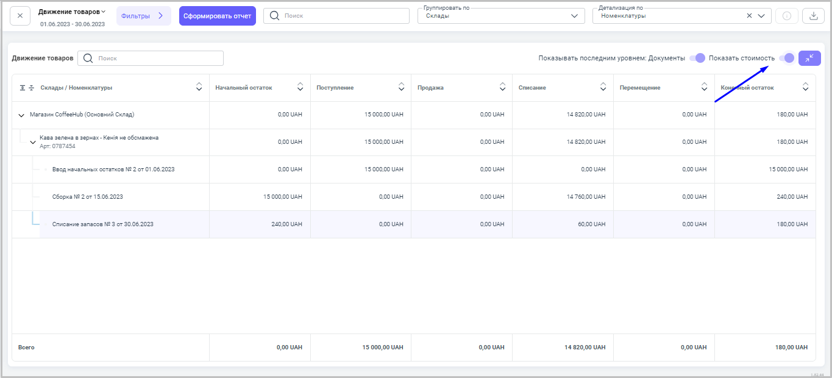This screenshot has width=832, height=378.
Task: Open the Фильтры panel
Action: pos(143,16)
